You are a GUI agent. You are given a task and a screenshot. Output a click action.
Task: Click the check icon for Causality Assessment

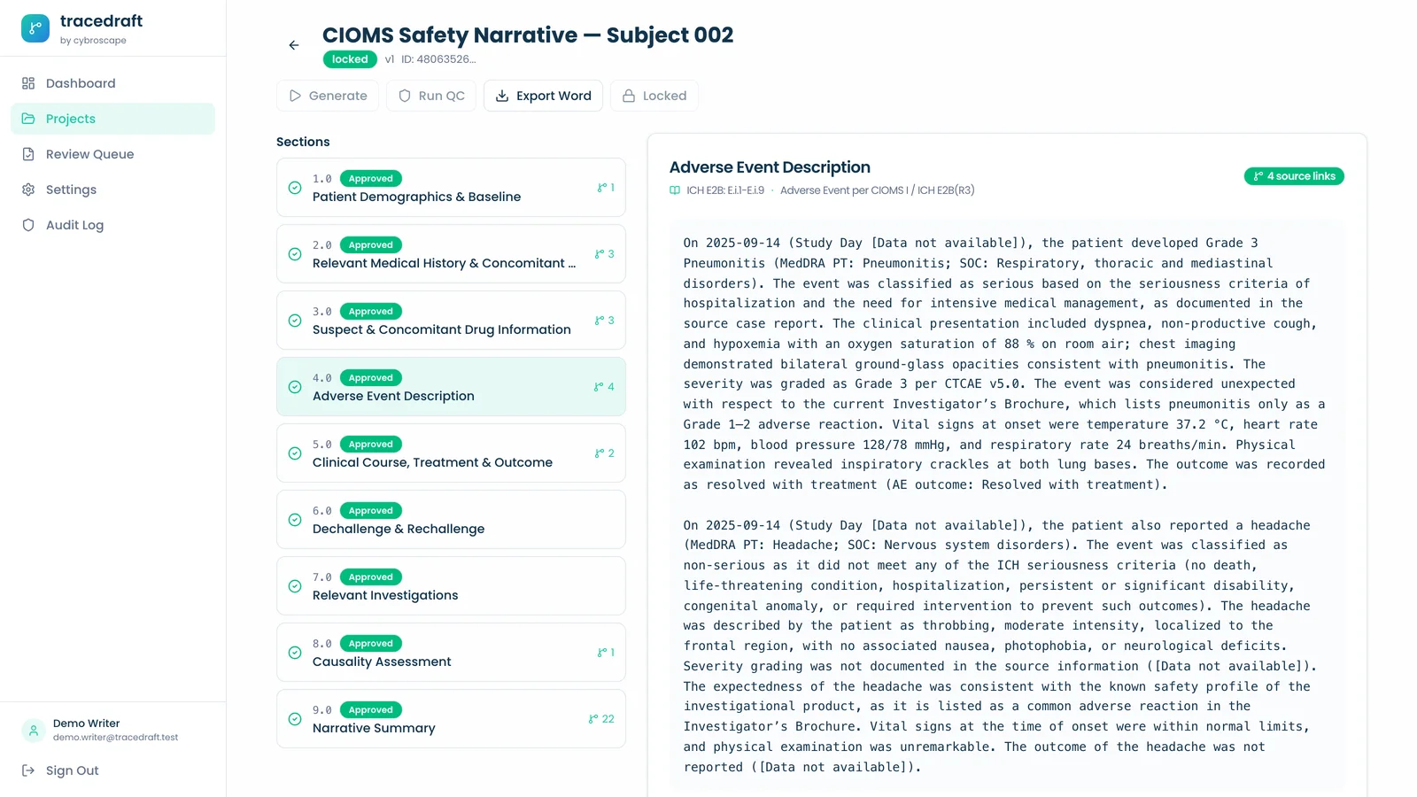295,653
